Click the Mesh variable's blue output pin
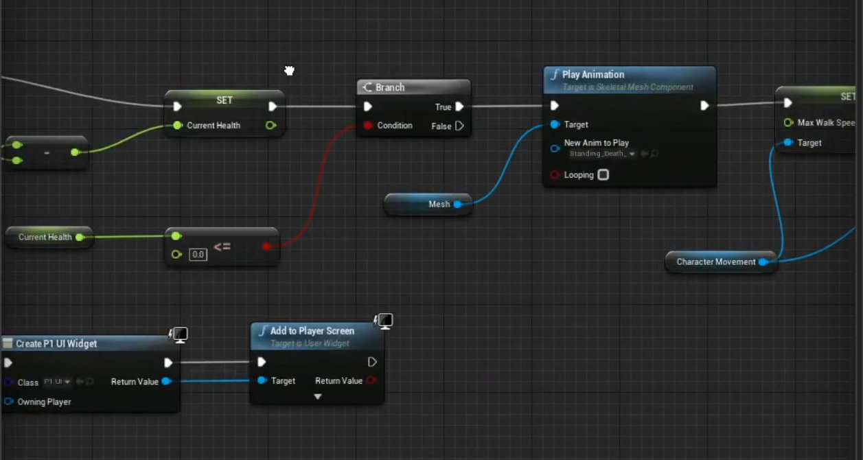Image resolution: width=863 pixels, height=460 pixels. coord(458,204)
